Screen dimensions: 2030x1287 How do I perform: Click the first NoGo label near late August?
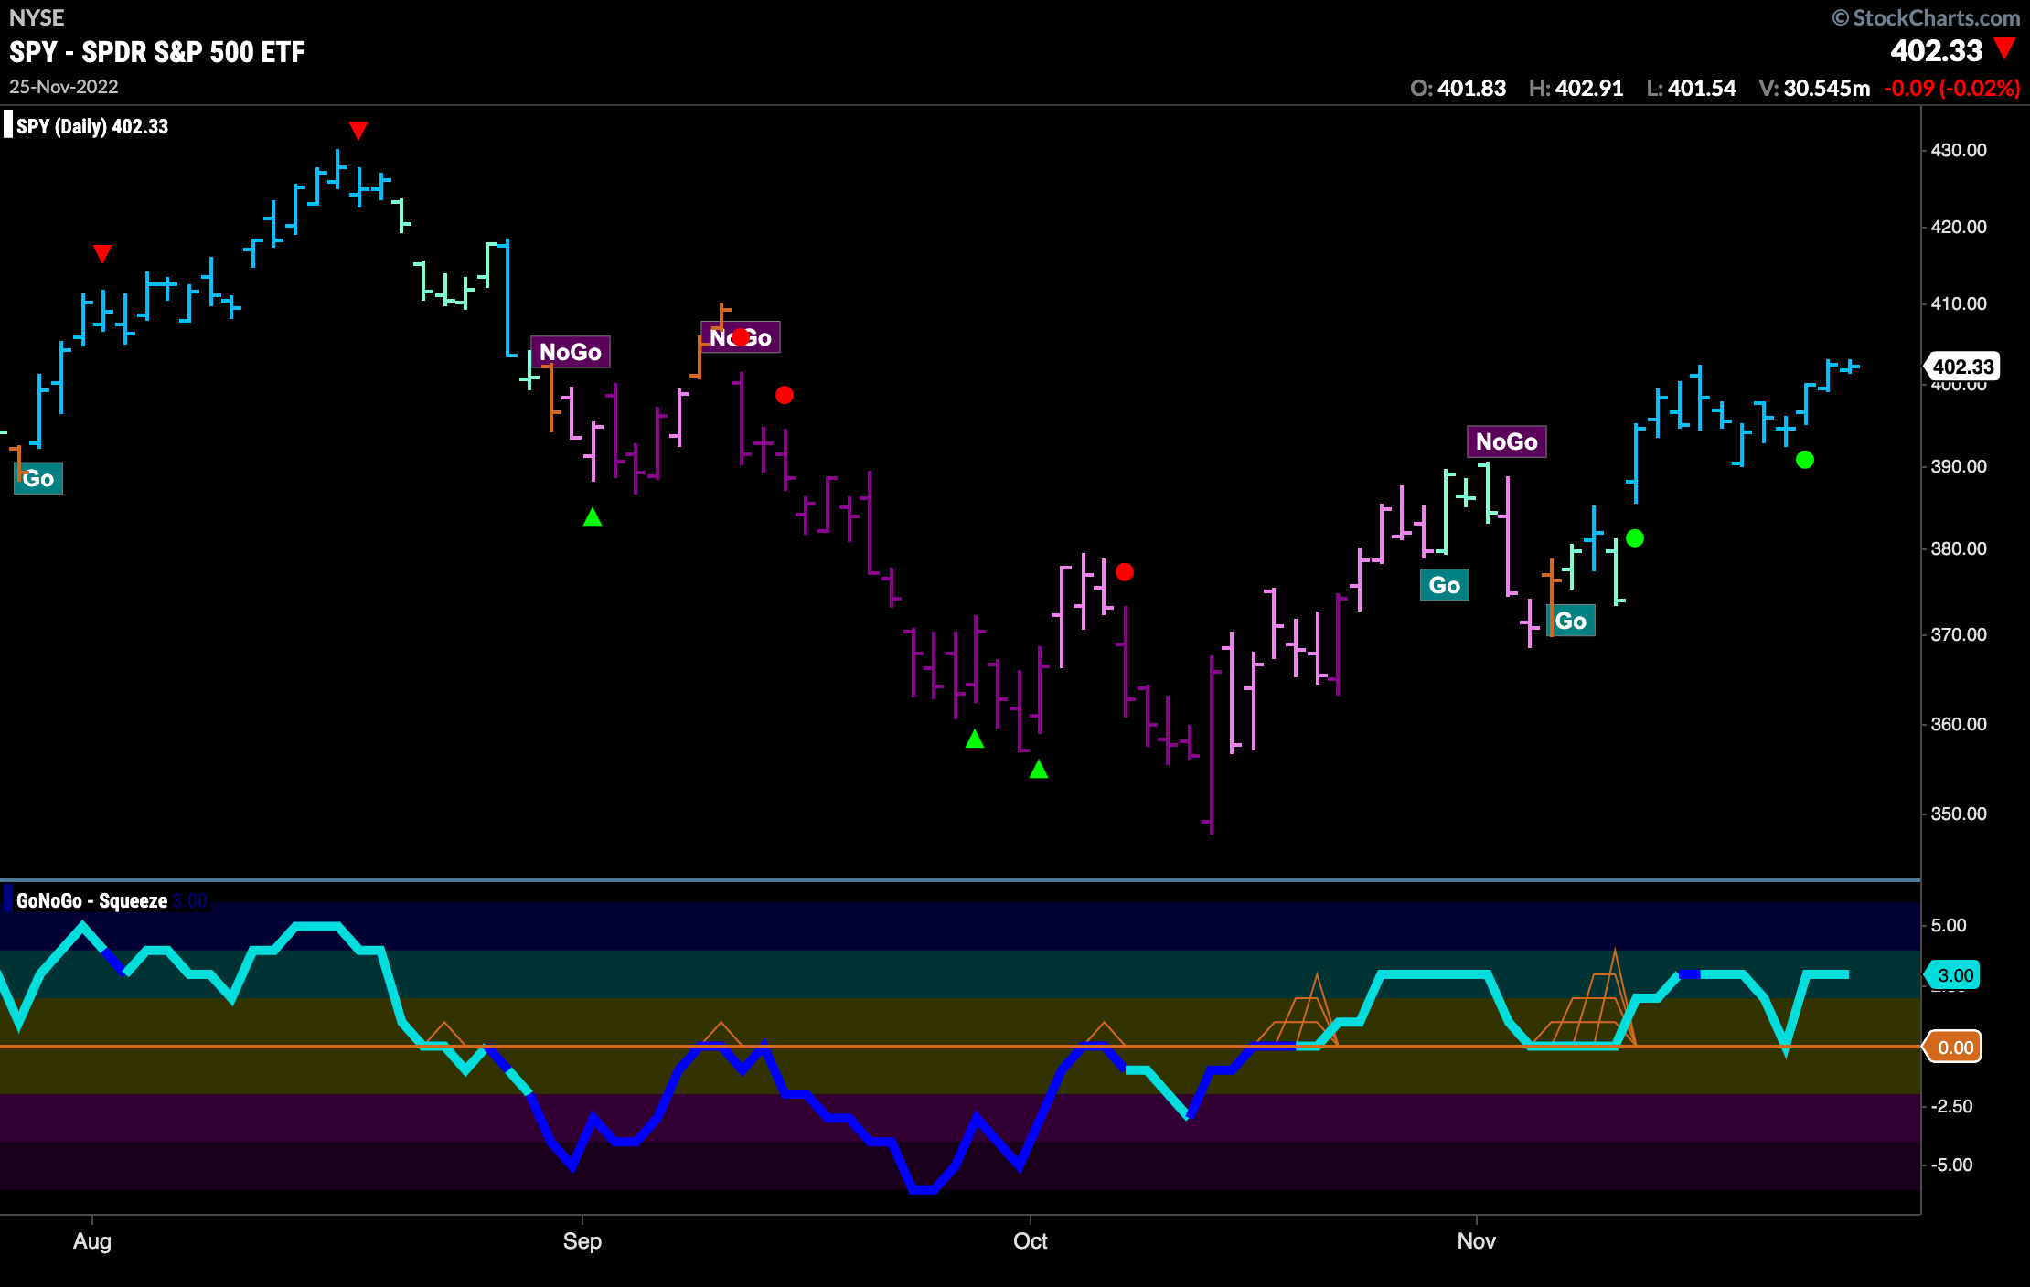pos(571,352)
